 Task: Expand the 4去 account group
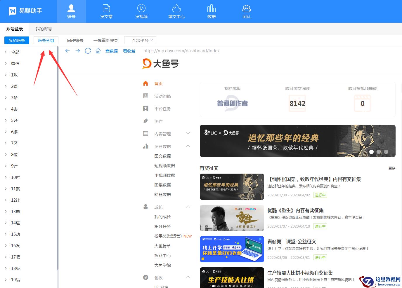click(x=6, y=109)
